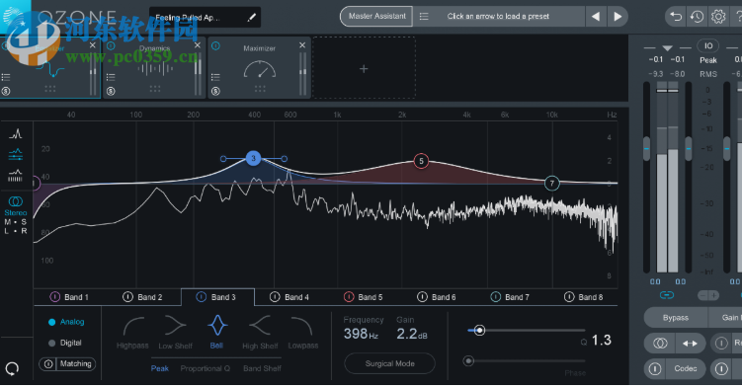Select the Peak bell type
Screen dimensions: 742x388
160,368
